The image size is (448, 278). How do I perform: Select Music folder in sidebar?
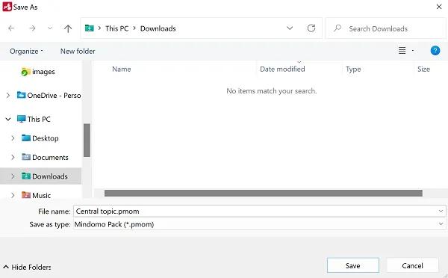[x=37, y=195]
